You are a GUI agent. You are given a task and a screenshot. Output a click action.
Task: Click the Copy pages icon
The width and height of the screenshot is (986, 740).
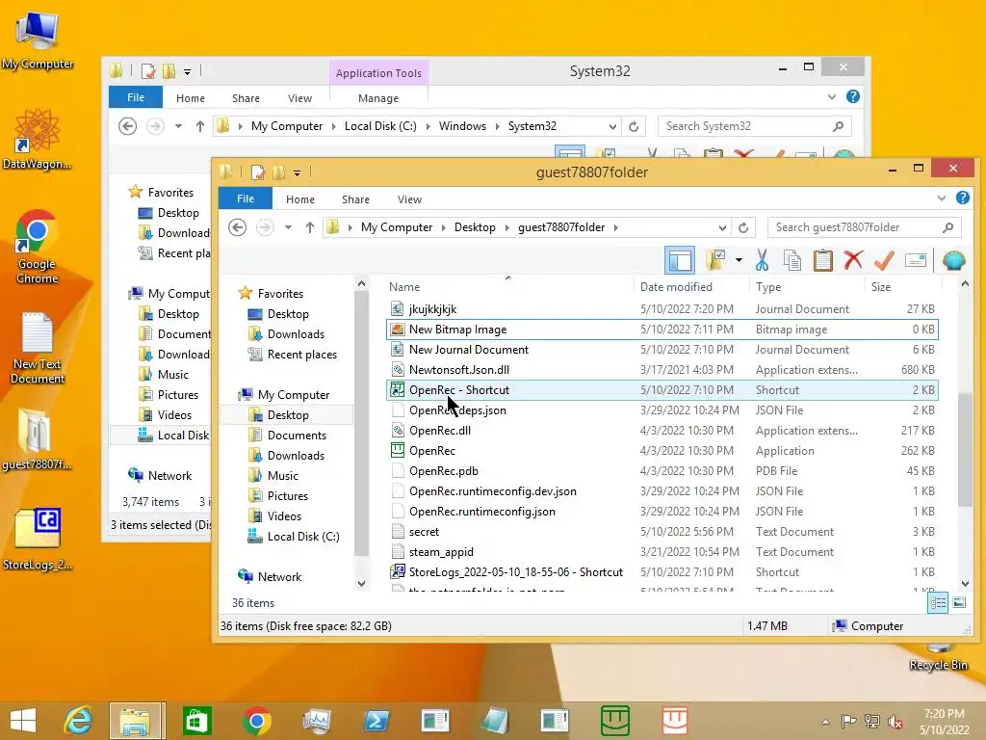(792, 260)
